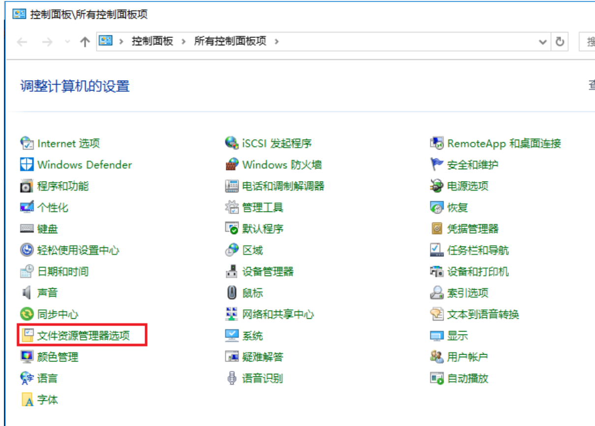Open the 网络和共享中心 link
595x426 pixels.
(278, 314)
